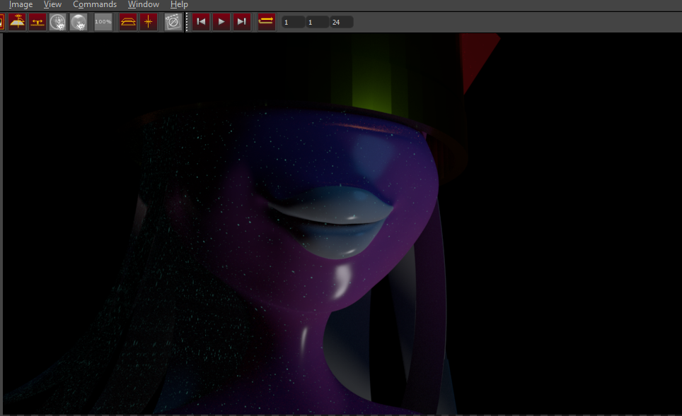This screenshot has height=416, width=682.
Task: Select the wireframe globe with hand tool
Action: tap(58, 22)
